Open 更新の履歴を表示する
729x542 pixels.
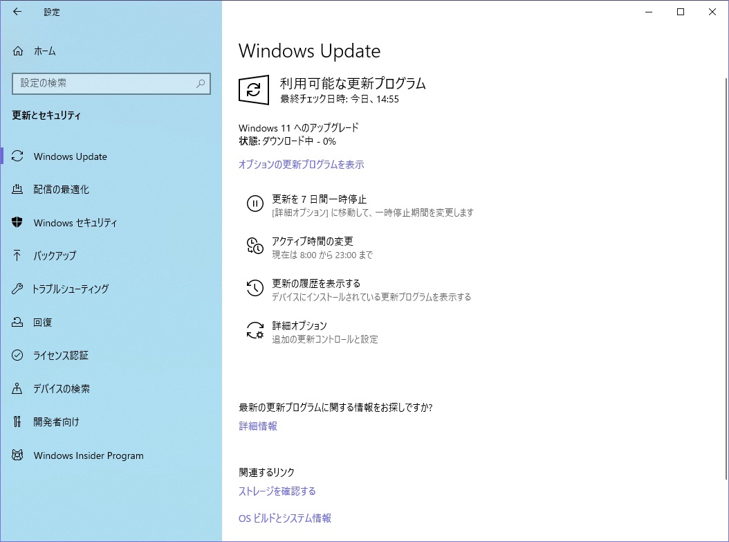358,290
